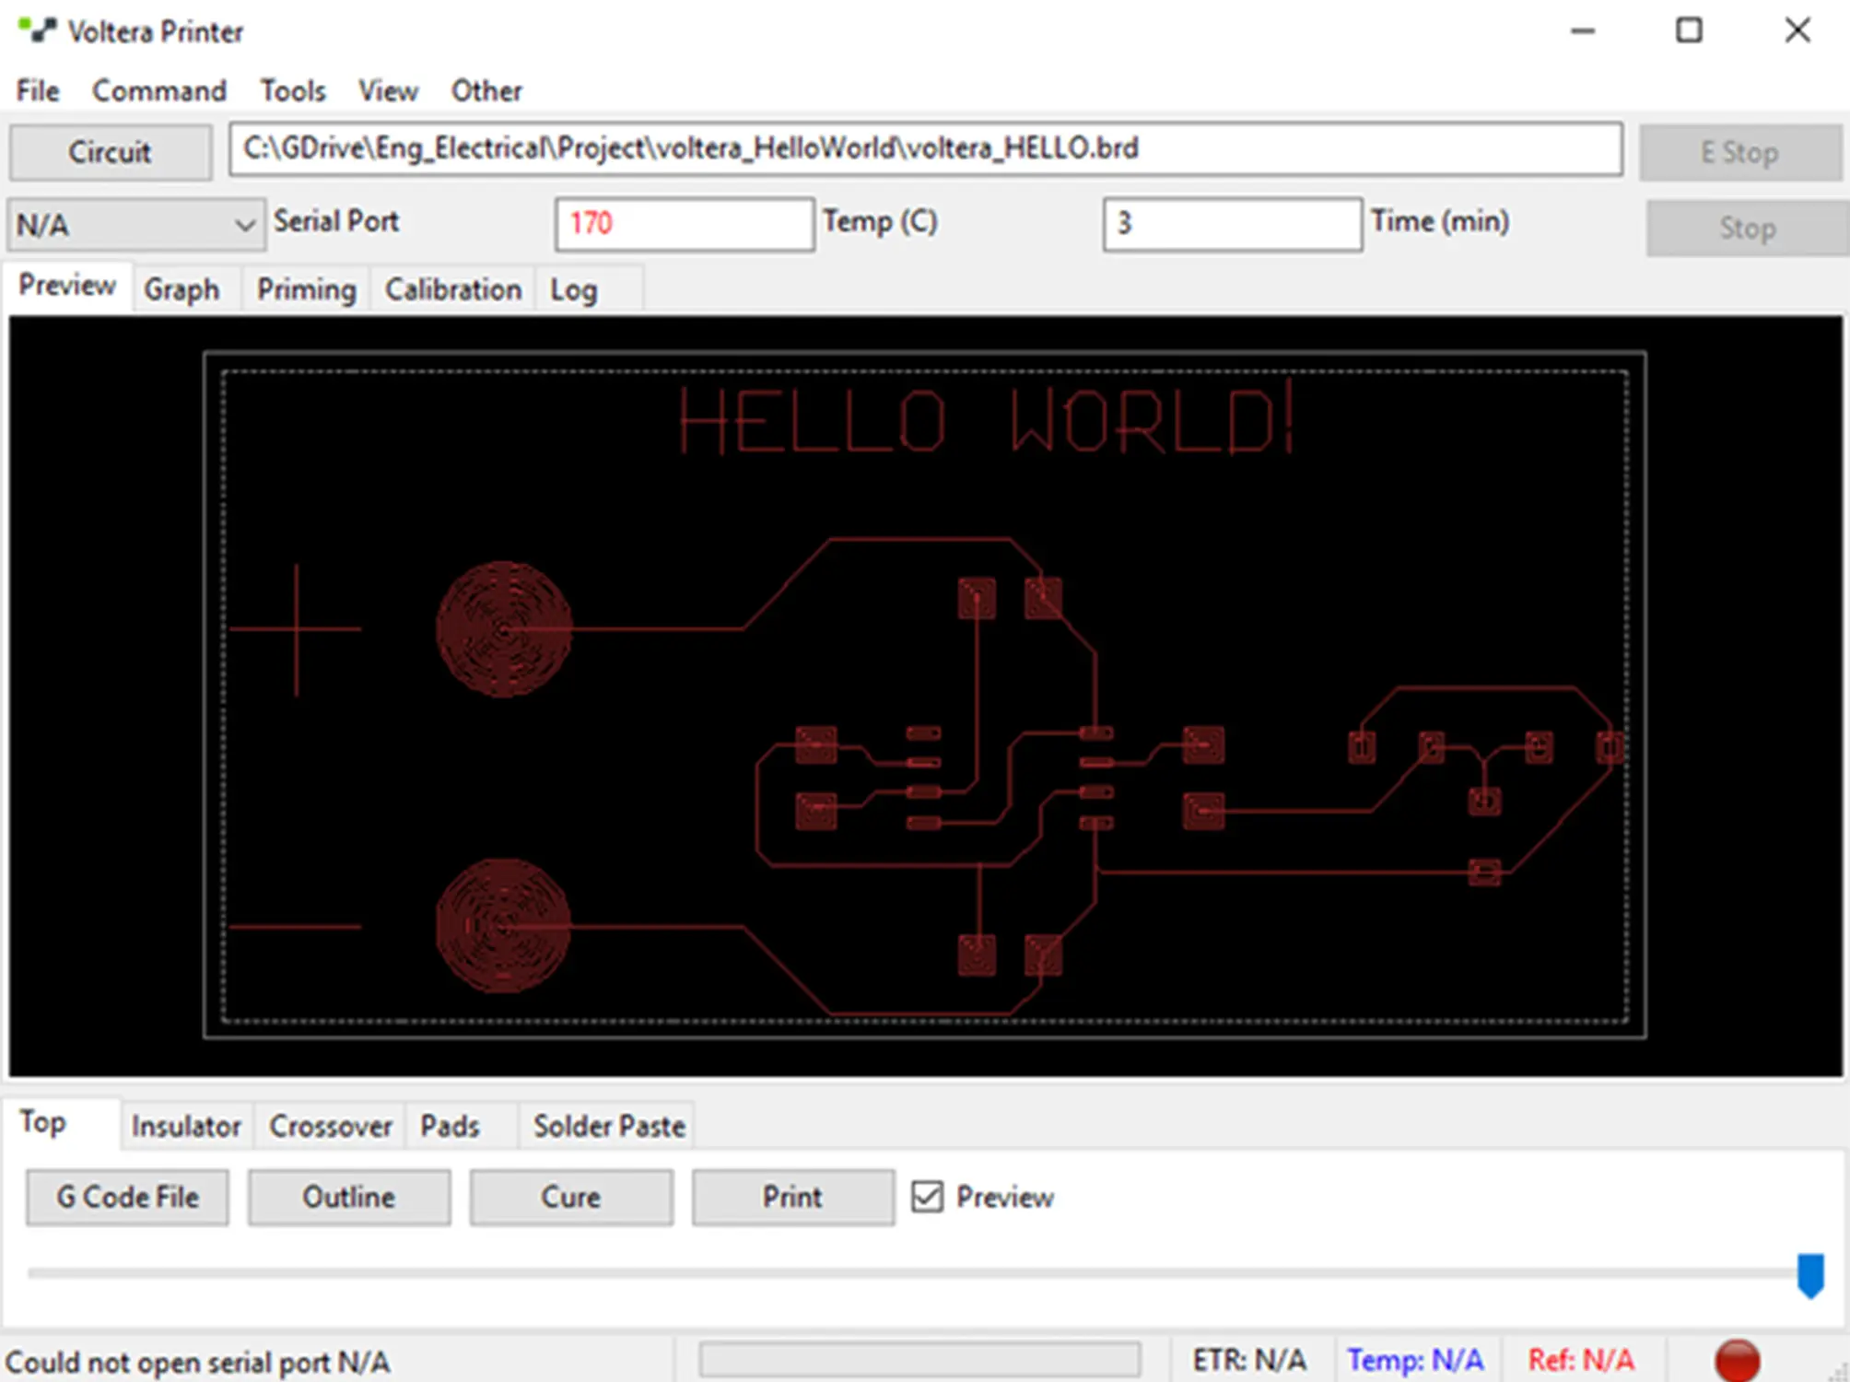Expand the Serial Port dropdown
The width and height of the screenshot is (1850, 1382).
[x=243, y=225]
